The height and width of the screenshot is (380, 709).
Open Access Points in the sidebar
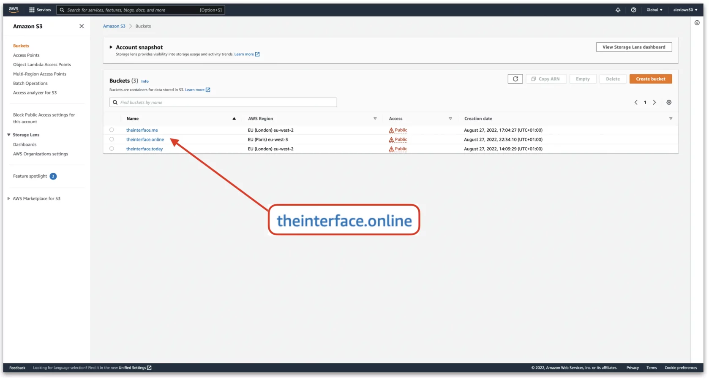[x=26, y=55]
